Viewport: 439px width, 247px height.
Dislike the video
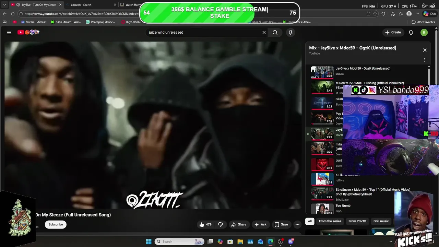(221, 224)
